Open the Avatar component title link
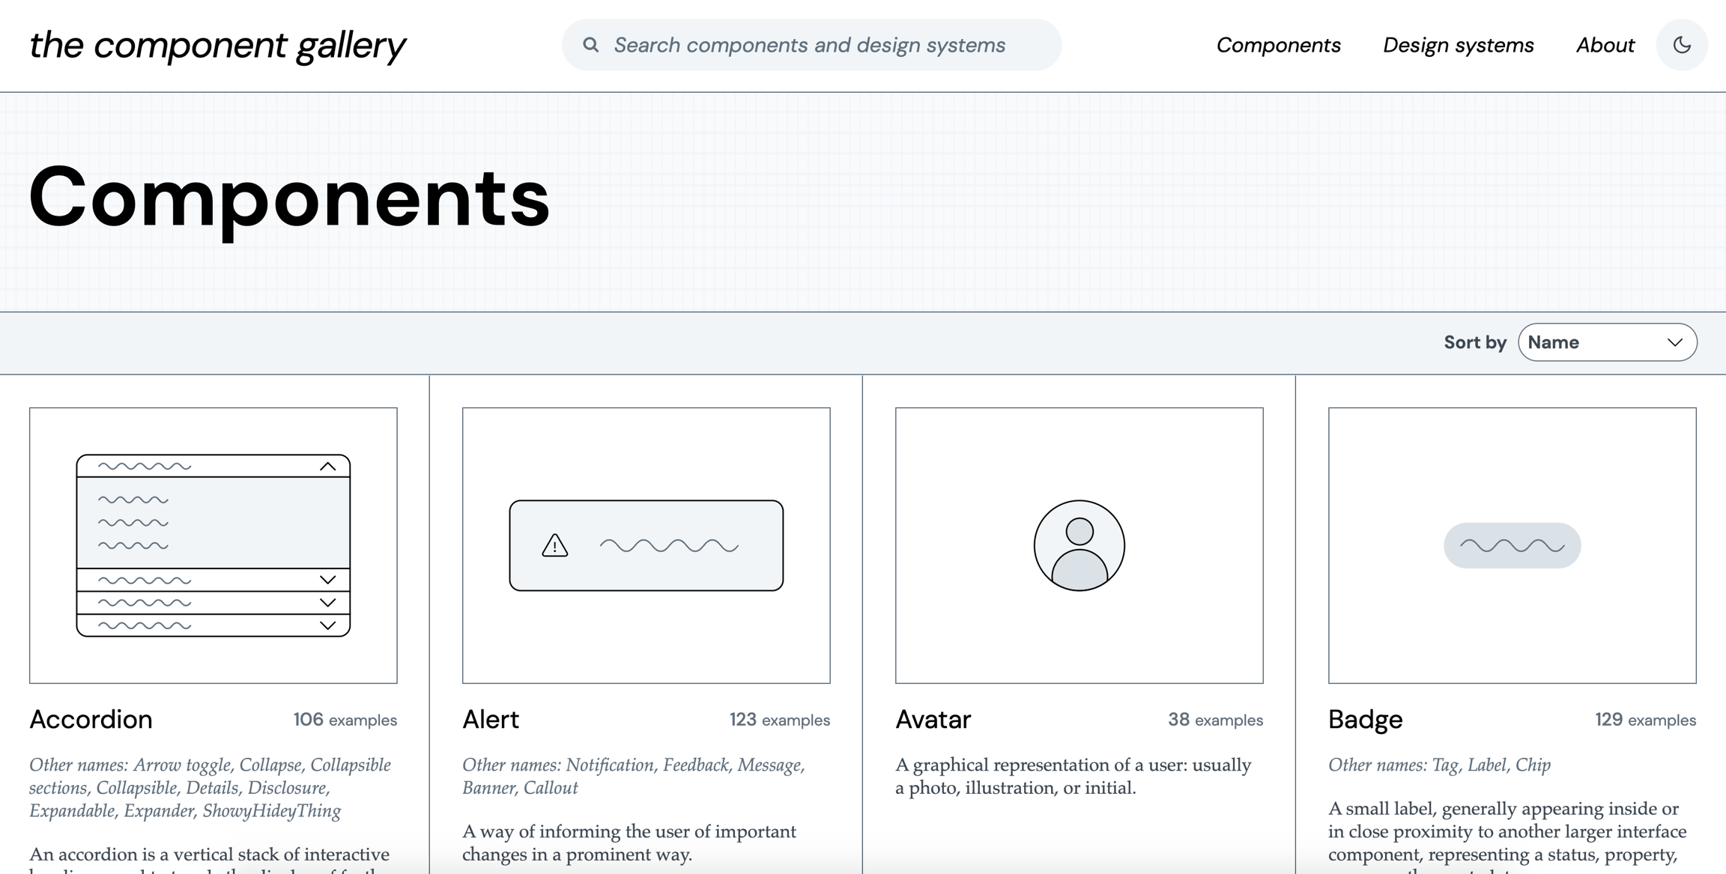1726x874 pixels. pos(933,719)
